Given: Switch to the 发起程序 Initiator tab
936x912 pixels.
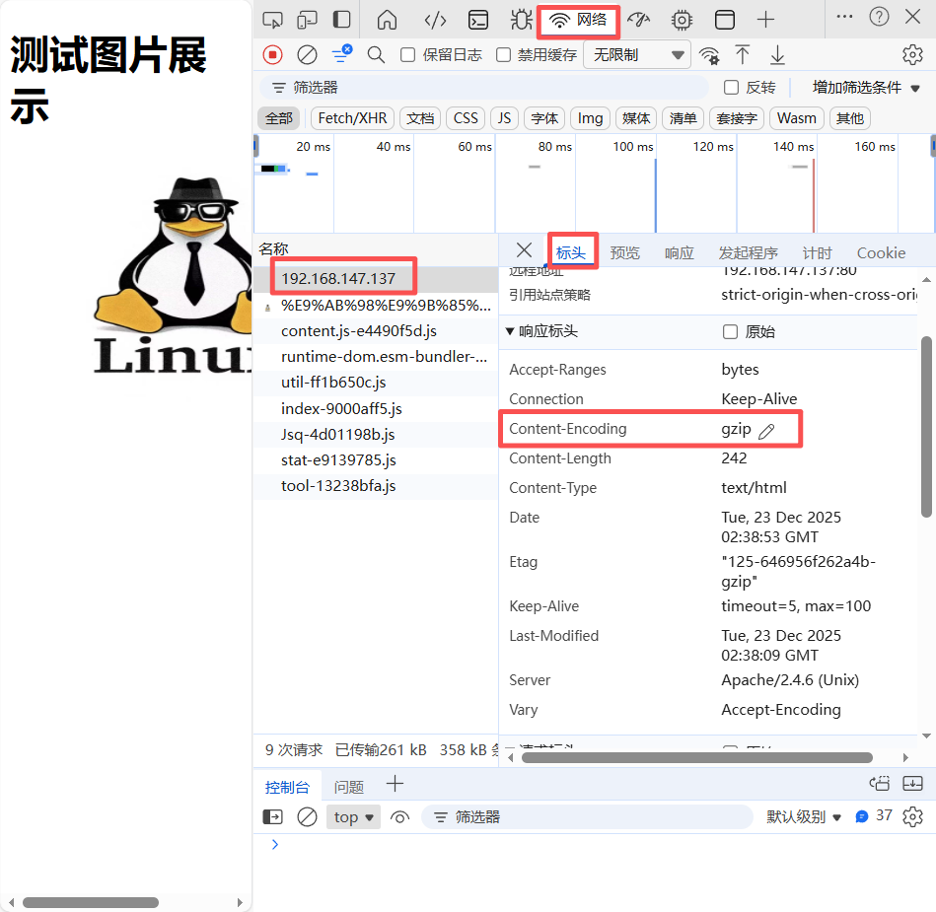Looking at the screenshot, I should tap(748, 253).
